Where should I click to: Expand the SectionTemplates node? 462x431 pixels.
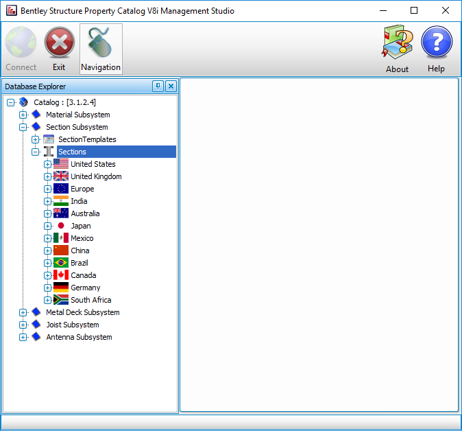coord(36,139)
